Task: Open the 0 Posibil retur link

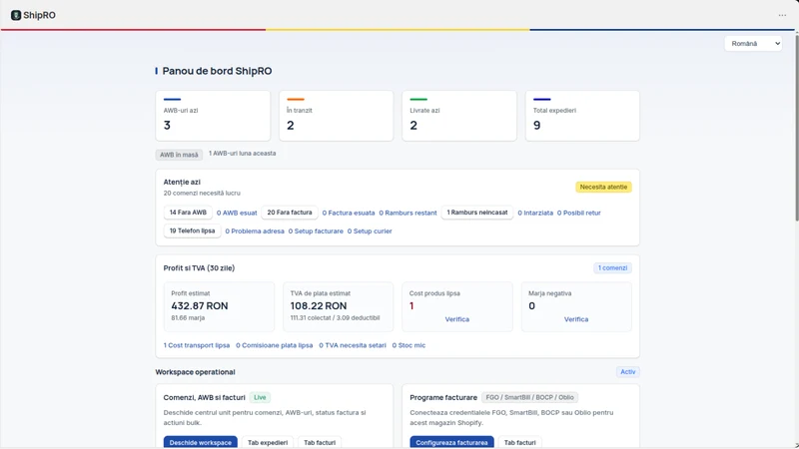Action: coord(579,213)
